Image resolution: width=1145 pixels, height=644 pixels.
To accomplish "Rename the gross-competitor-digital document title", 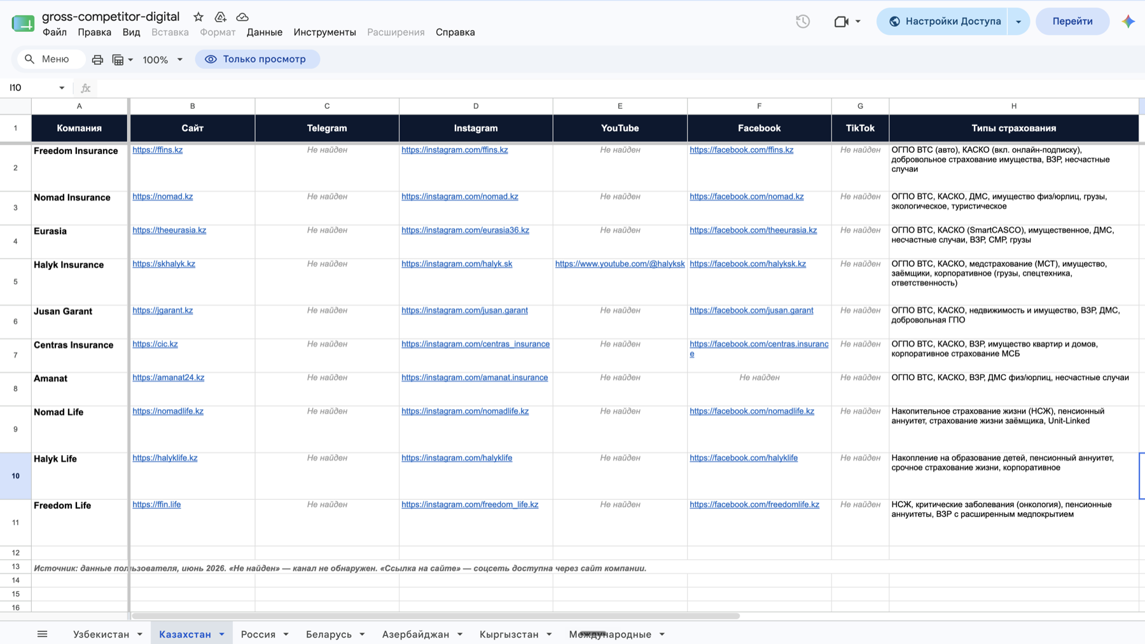I will [x=111, y=17].
